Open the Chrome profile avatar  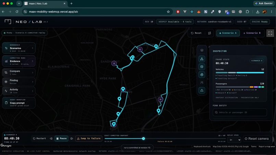[264, 12]
